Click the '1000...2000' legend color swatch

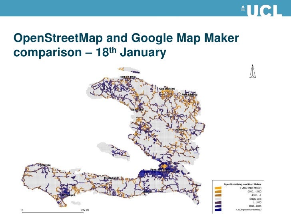(218, 206)
